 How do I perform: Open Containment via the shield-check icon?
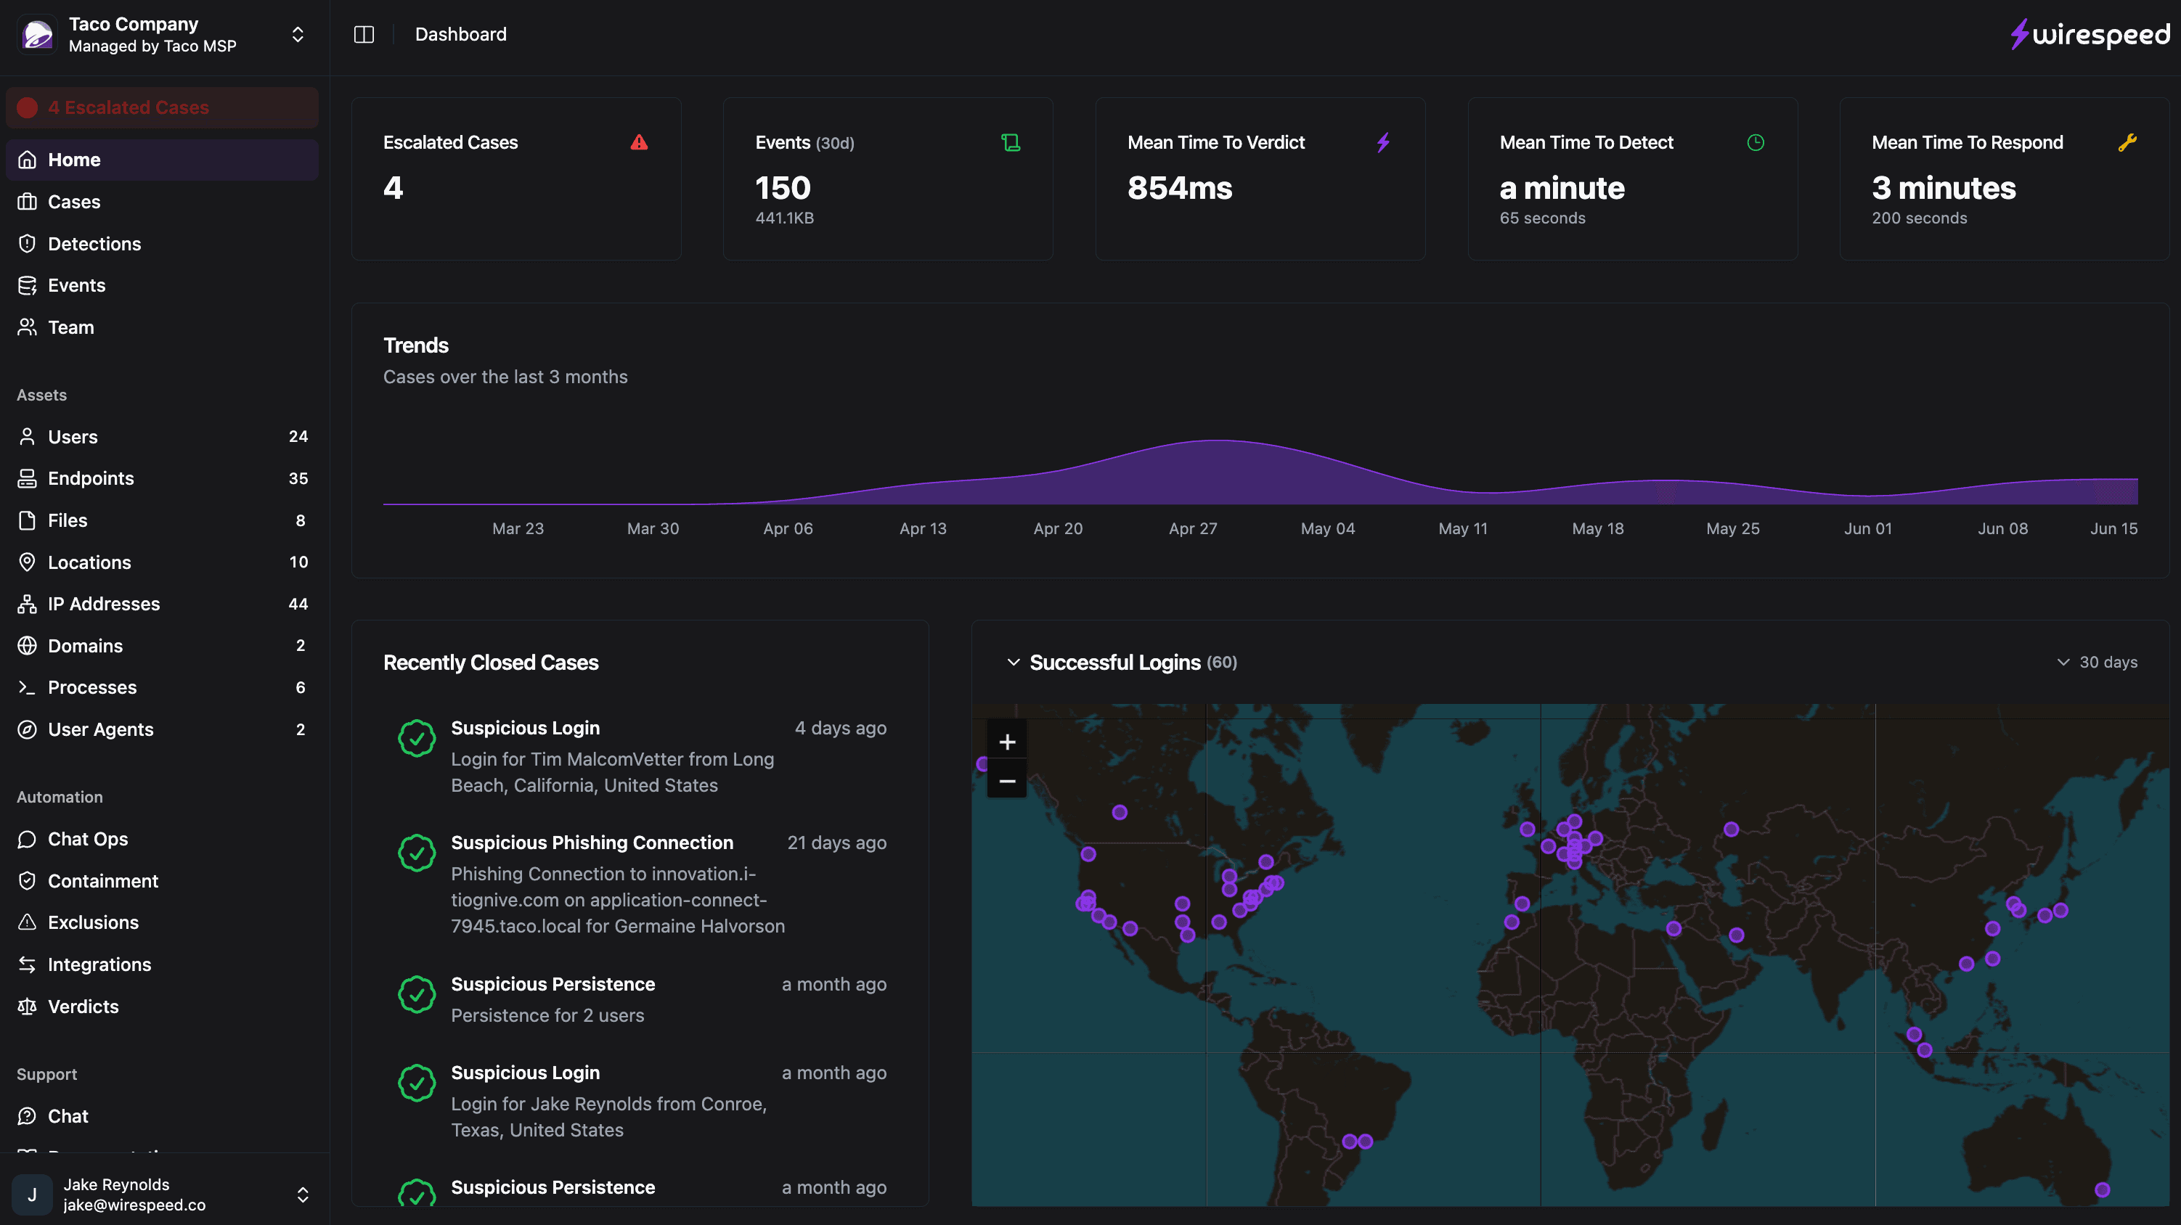coord(27,880)
